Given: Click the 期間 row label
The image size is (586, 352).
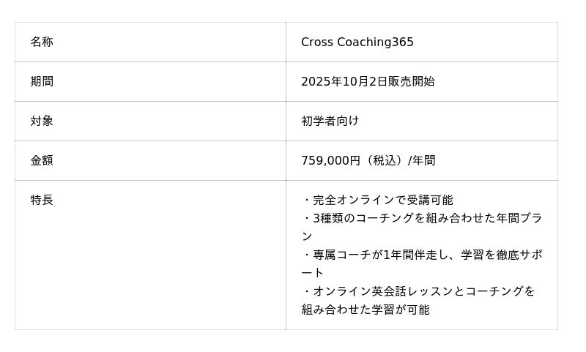Looking at the screenshot, I should point(42,82).
